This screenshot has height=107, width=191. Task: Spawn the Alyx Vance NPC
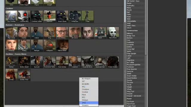(x=11, y=33)
